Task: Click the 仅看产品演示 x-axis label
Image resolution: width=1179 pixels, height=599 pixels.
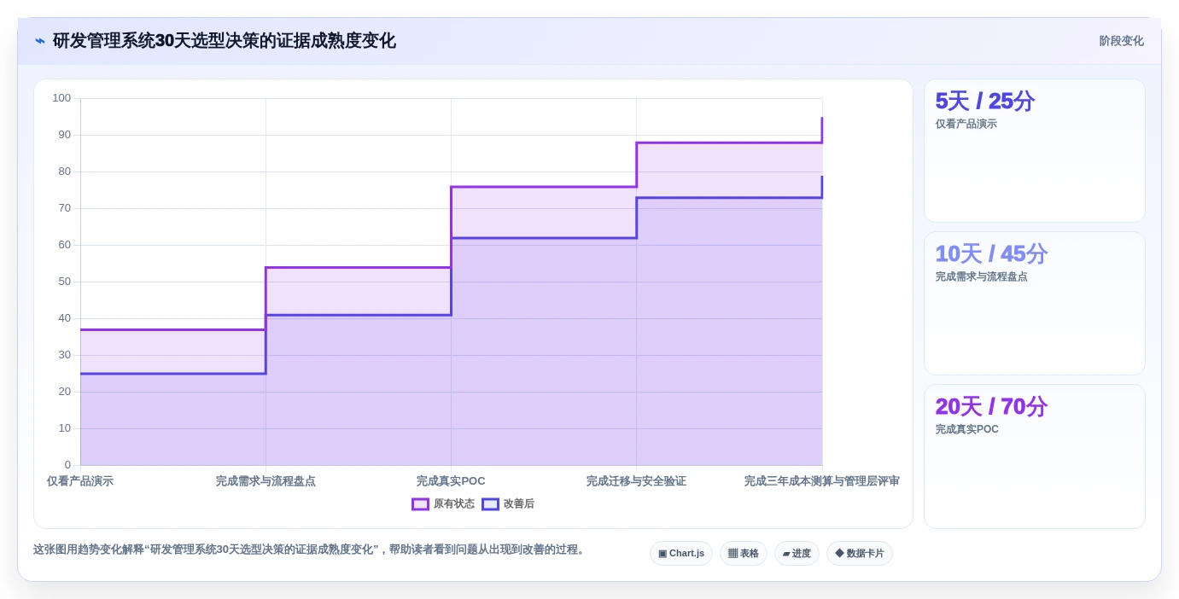Action: [80, 481]
